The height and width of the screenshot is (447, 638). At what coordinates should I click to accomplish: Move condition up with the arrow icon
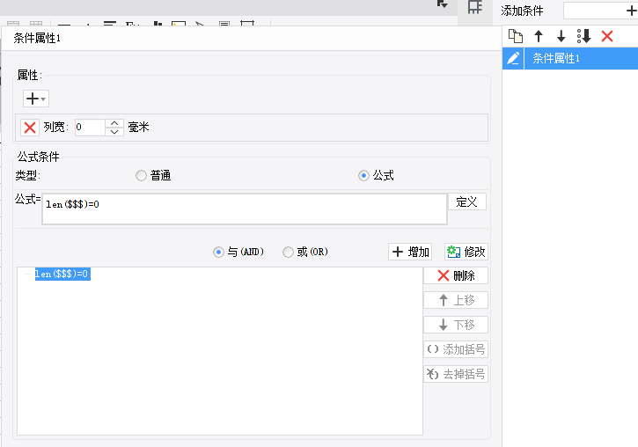click(539, 37)
